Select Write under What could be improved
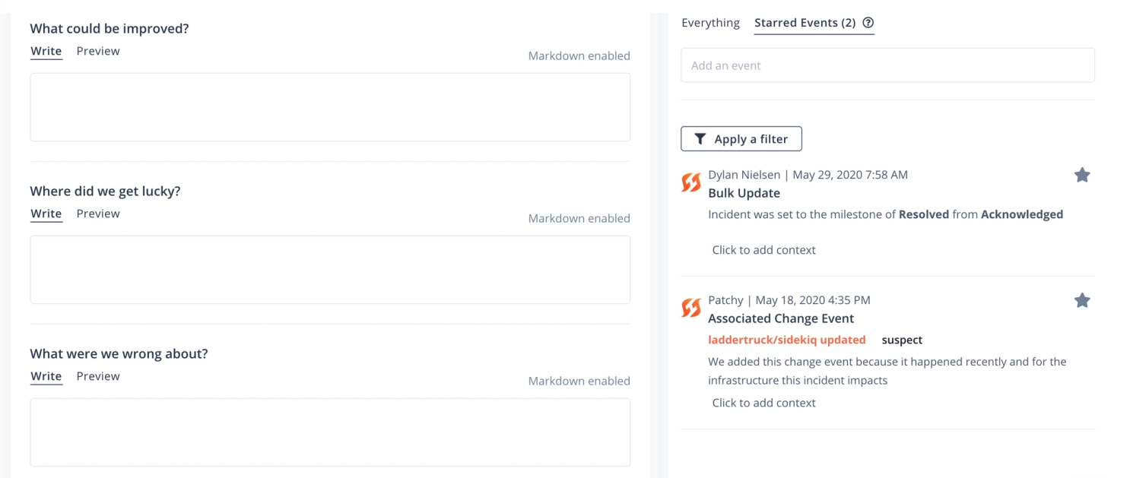1130x478 pixels. pos(46,51)
